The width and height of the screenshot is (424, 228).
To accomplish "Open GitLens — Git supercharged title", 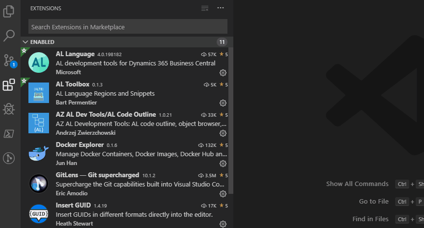I will pyautogui.click(x=98, y=175).
